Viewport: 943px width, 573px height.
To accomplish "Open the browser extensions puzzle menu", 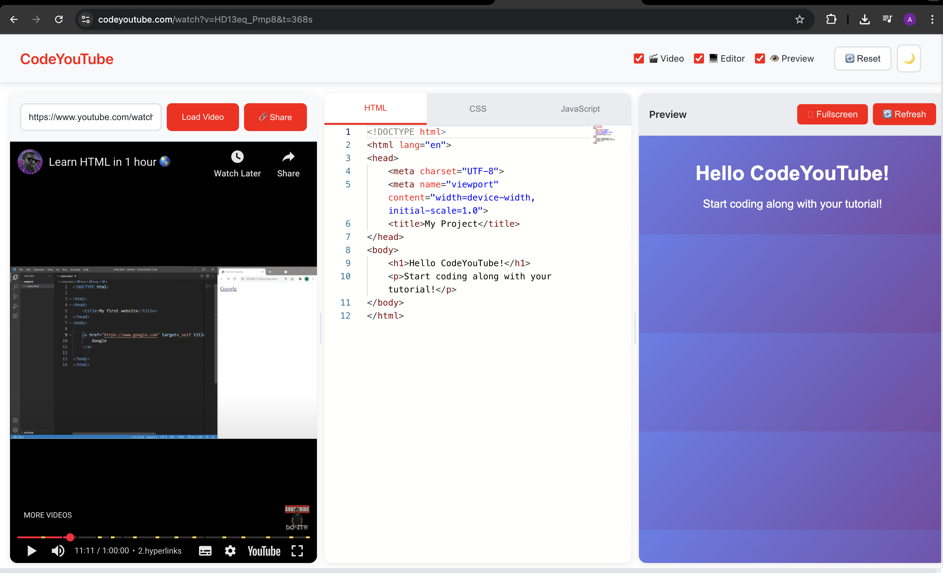I will [831, 19].
